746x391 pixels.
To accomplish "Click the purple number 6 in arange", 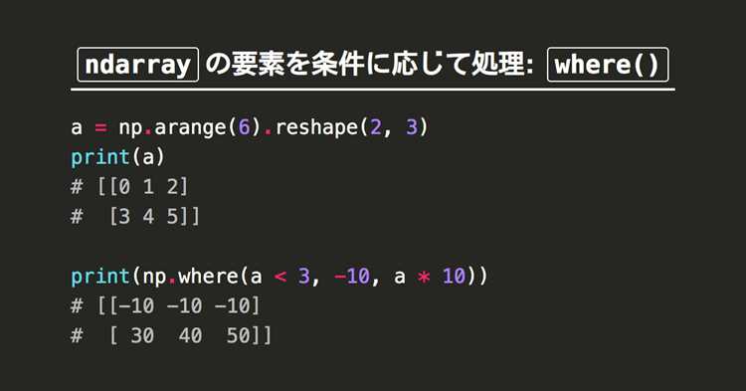I will 244,127.
